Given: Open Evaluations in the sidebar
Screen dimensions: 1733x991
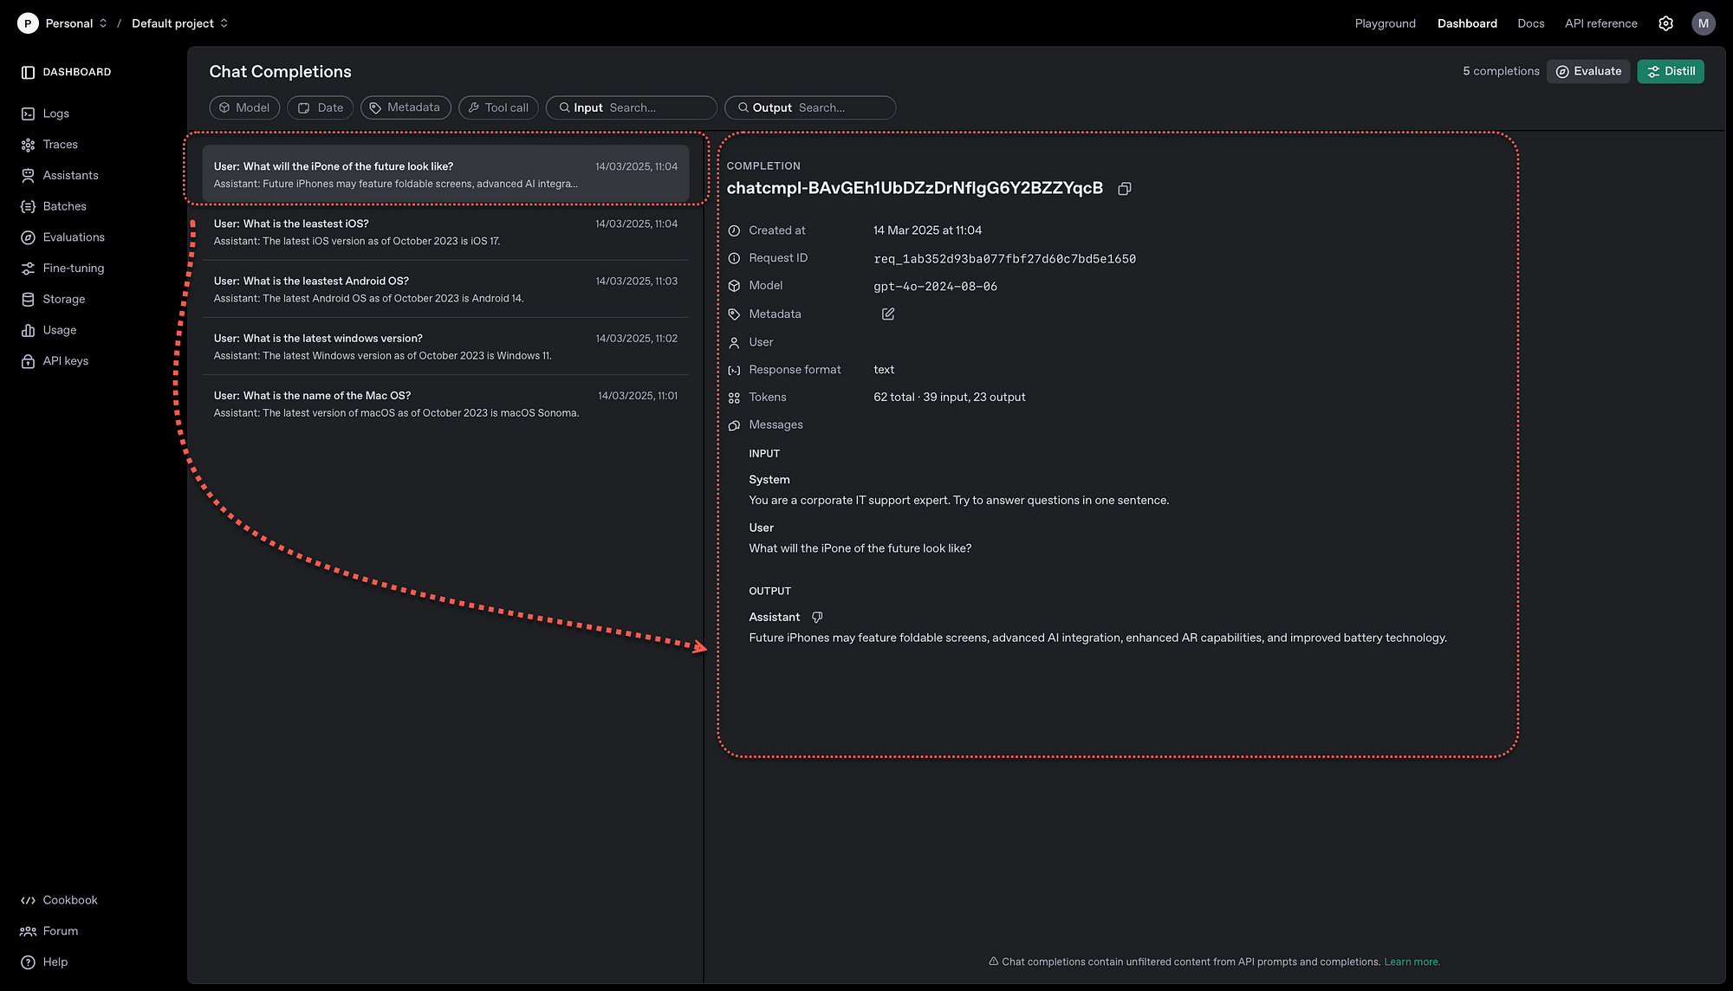Looking at the screenshot, I should coord(74,237).
